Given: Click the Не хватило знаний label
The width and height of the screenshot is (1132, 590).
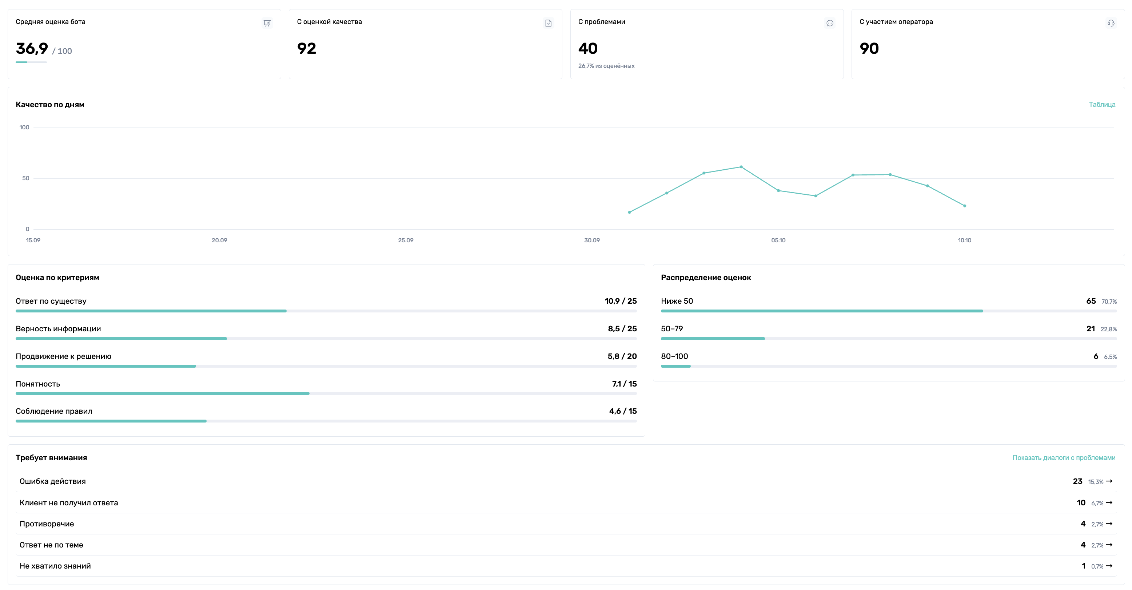Looking at the screenshot, I should click(55, 566).
